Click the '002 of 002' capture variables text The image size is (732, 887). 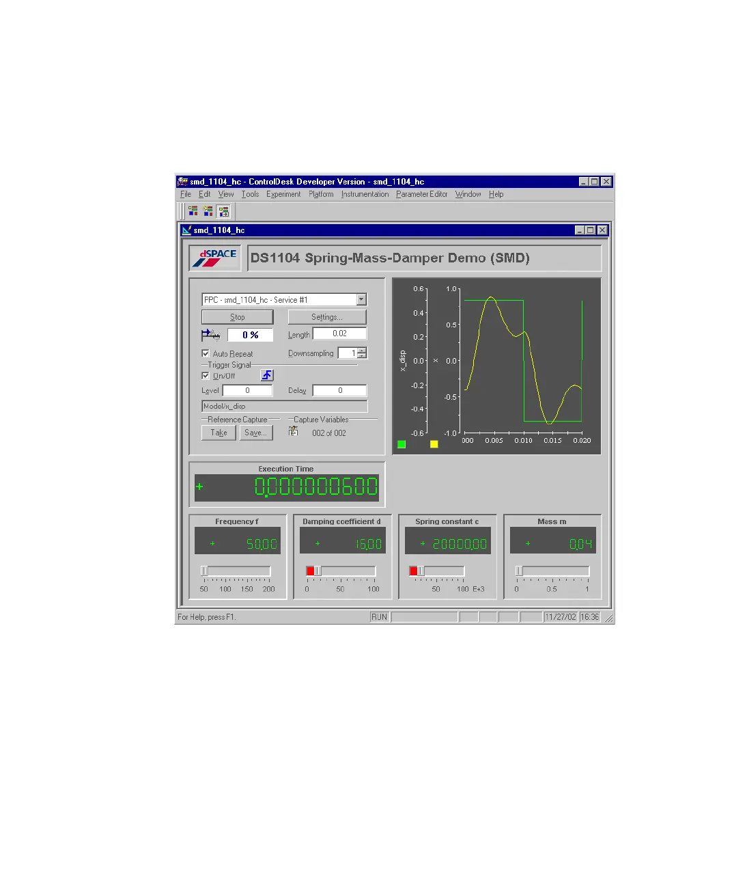point(329,433)
